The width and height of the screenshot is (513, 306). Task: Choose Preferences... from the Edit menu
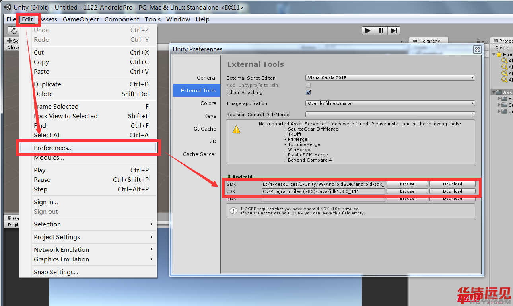53,148
